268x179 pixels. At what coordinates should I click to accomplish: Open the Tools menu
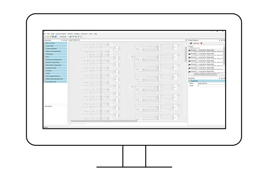click(90, 34)
